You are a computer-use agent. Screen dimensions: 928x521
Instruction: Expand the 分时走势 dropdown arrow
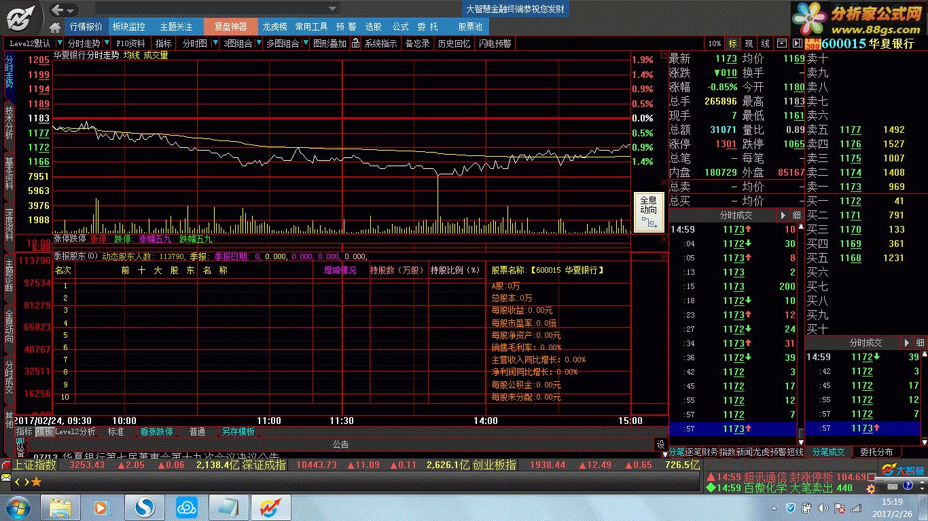[x=106, y=43]
